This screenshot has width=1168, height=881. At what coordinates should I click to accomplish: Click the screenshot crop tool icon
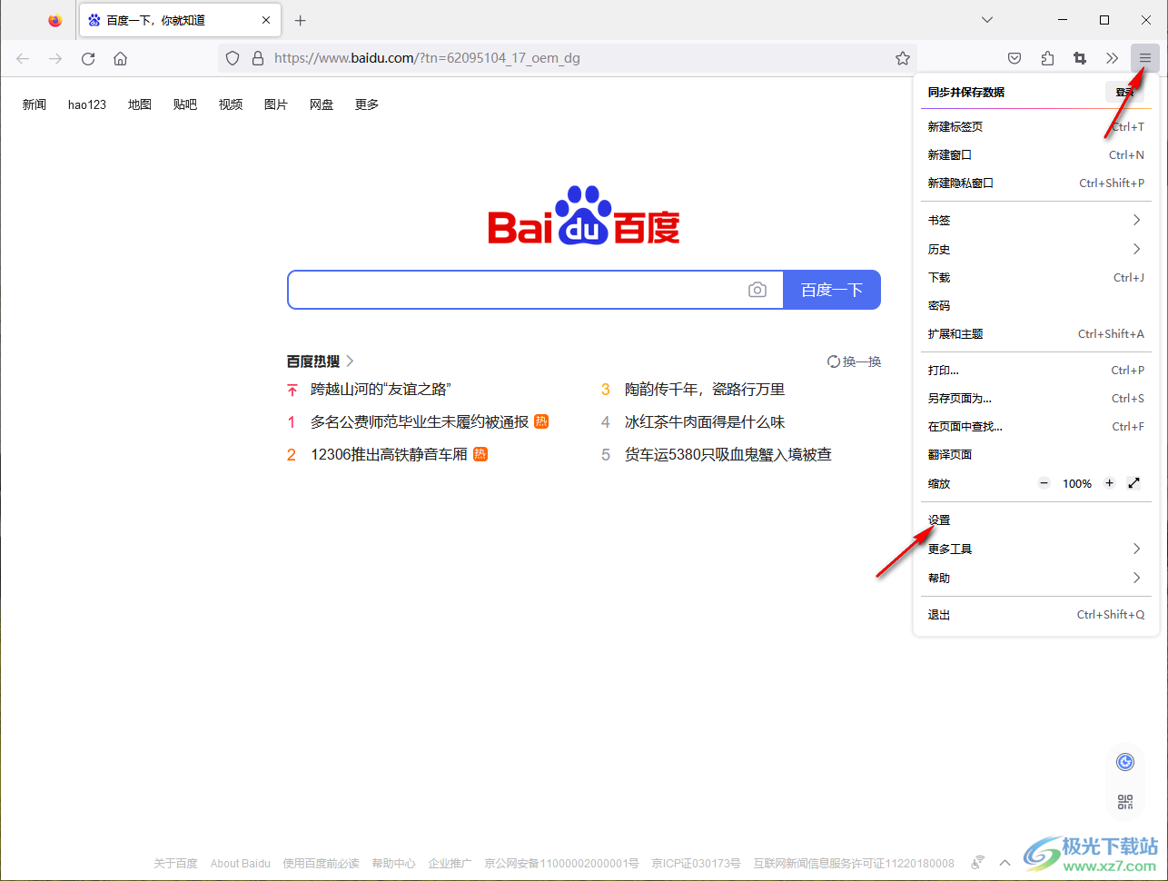(x=1080, y=58)
